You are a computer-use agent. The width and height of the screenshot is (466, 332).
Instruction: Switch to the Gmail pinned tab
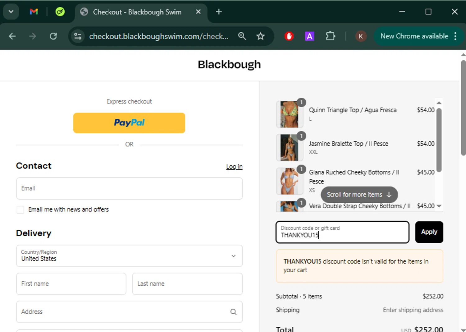[34, 12]
